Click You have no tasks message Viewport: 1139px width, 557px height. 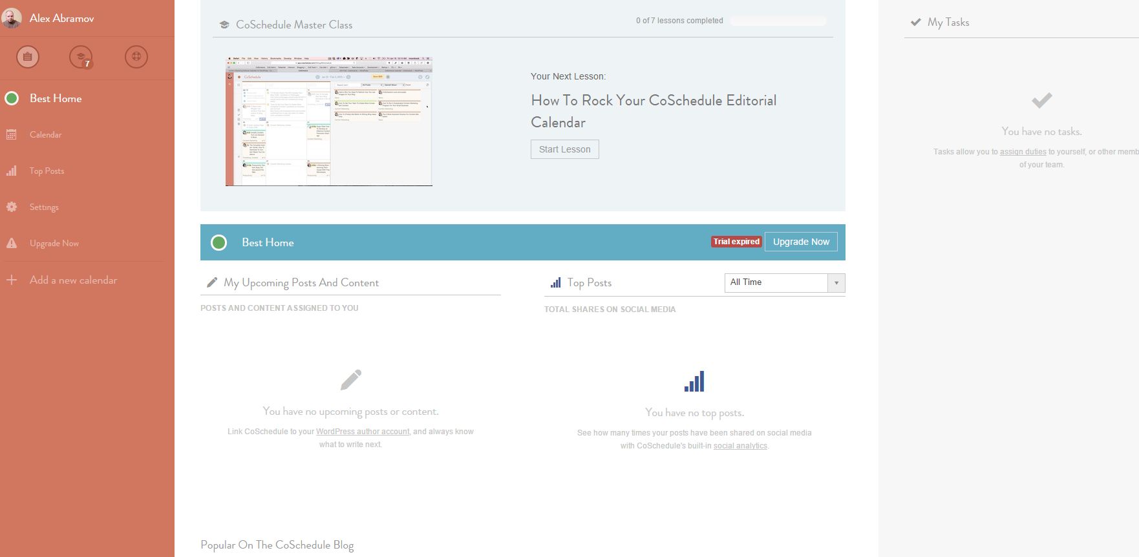click(x=1041, y=131)
